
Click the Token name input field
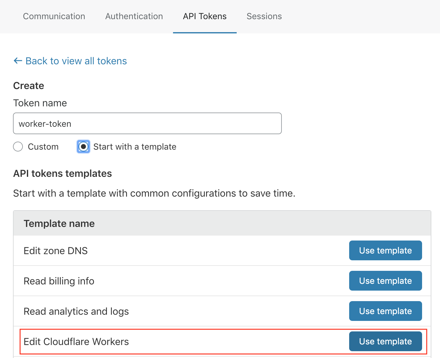coord(147,123)
